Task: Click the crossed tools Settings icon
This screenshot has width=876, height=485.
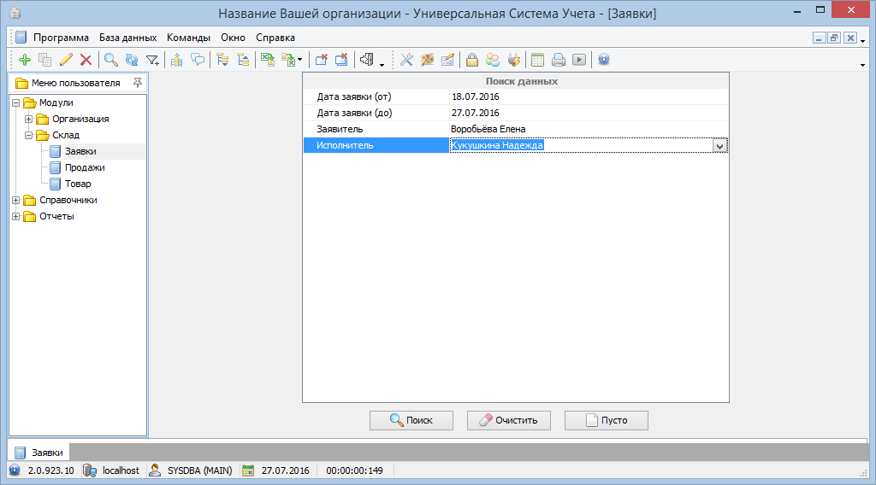Action: coord(406,60)
